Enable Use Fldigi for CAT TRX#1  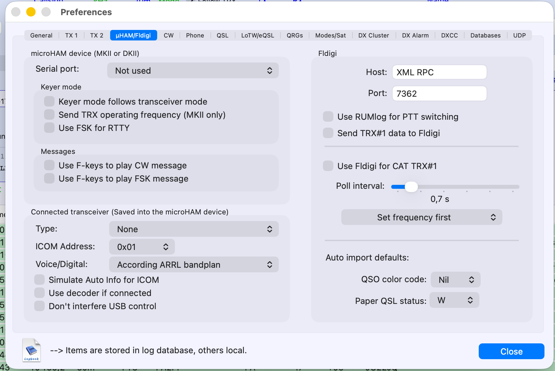pyautogui.click(x=328, y=166)
